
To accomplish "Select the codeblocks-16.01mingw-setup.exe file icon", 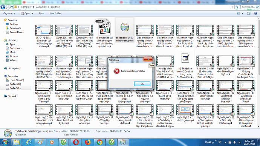I will [x=124, y=27].
